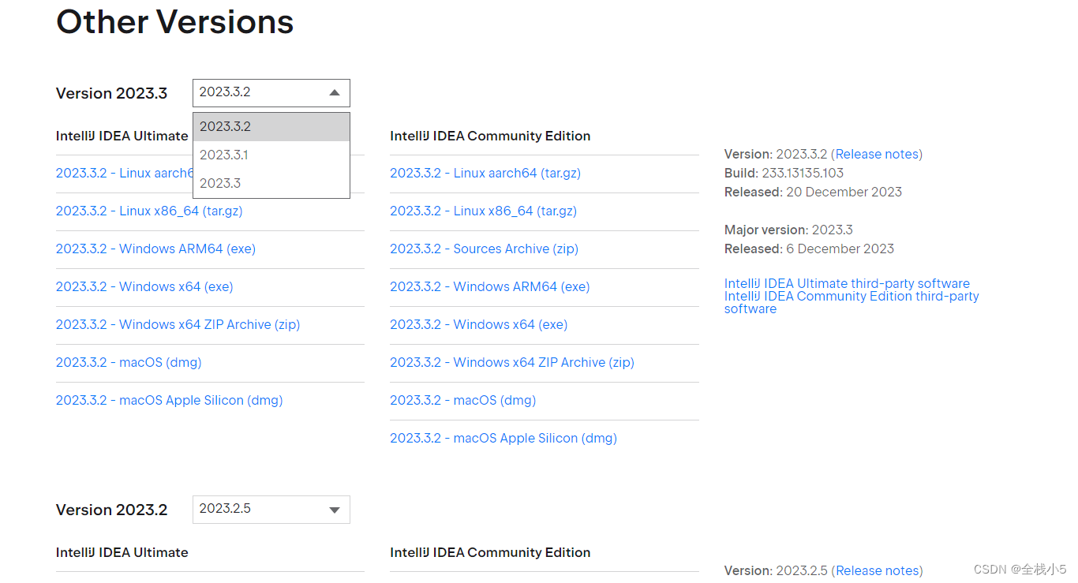The image size is (1078, 583).
Task: Download Community 2023.3.2 macOS dmg
Action: [x=462, y=401]
